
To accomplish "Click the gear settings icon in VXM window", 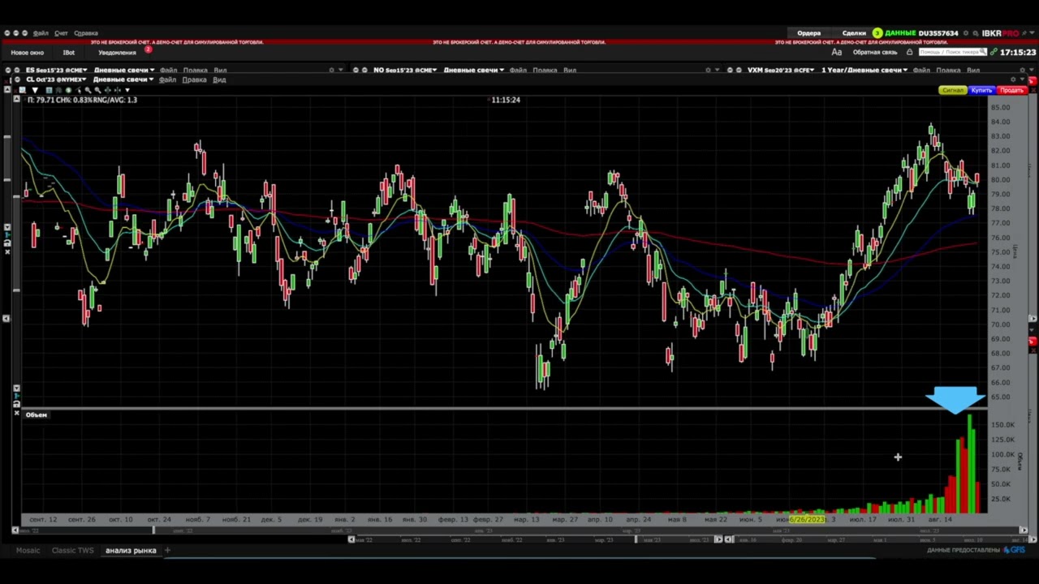I will tap(1022, 70).
